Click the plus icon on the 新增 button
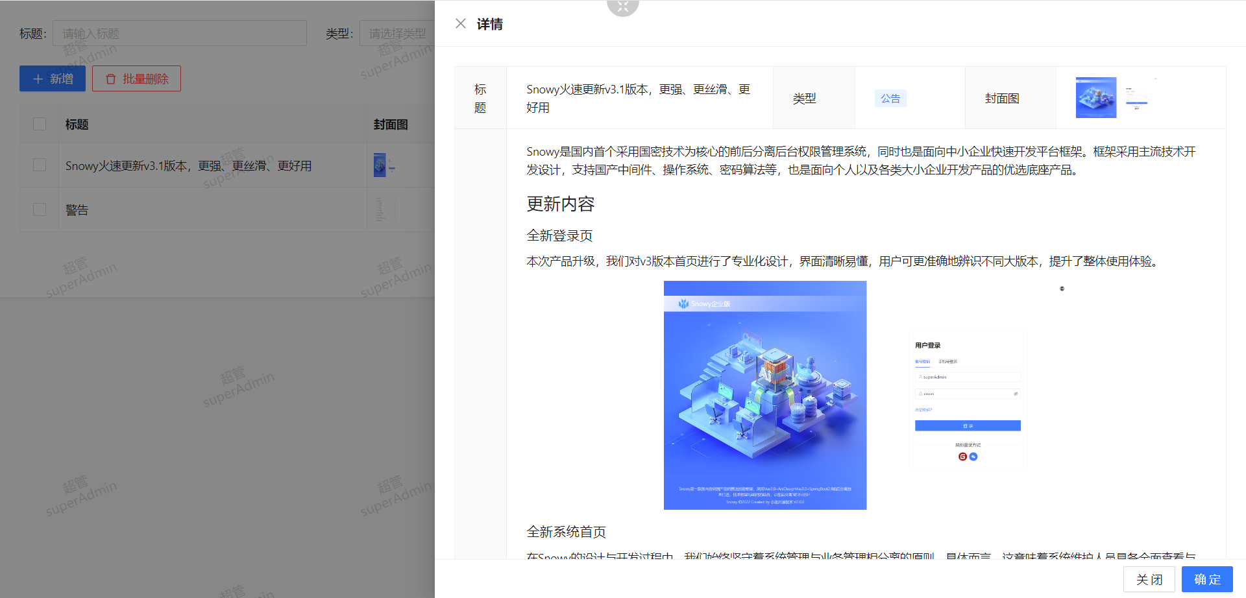The height and width of the screenshot is (598, 1246). (x=38, y=78)
